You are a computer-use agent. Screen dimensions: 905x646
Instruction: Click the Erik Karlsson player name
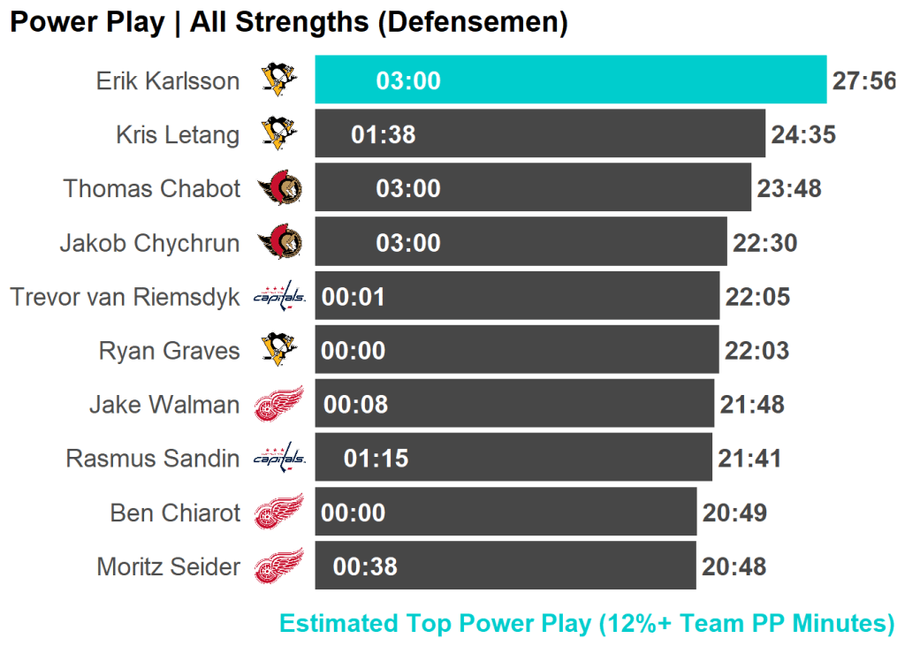(168, 81)
